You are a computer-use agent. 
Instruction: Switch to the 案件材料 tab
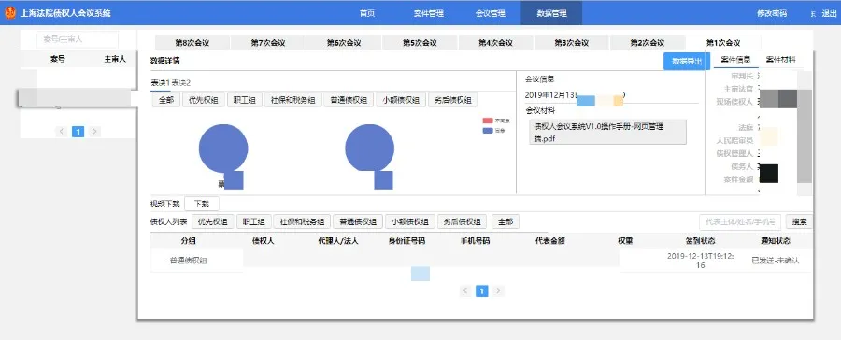tap(781, 60)
